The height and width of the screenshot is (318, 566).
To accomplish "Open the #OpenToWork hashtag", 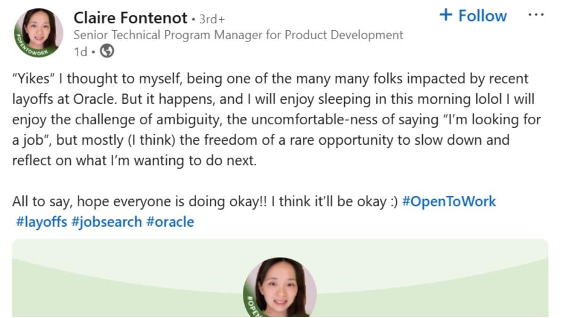I will point(449,202).
